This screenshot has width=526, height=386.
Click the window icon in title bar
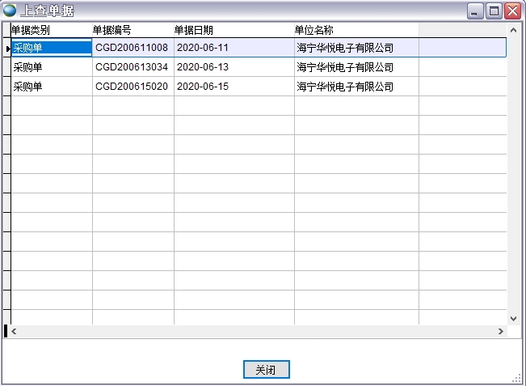(x=10, y=11)
